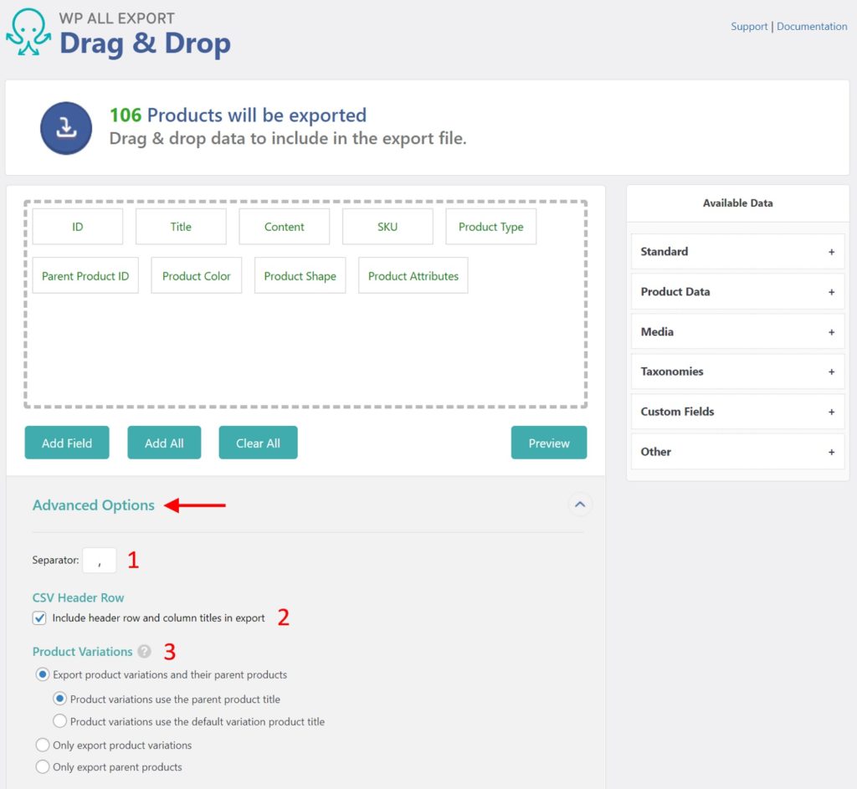Screen dimensions: 857x789
Task: Collapse Advanced Options using the chevron icon
Action: click(x=580, y=505)
